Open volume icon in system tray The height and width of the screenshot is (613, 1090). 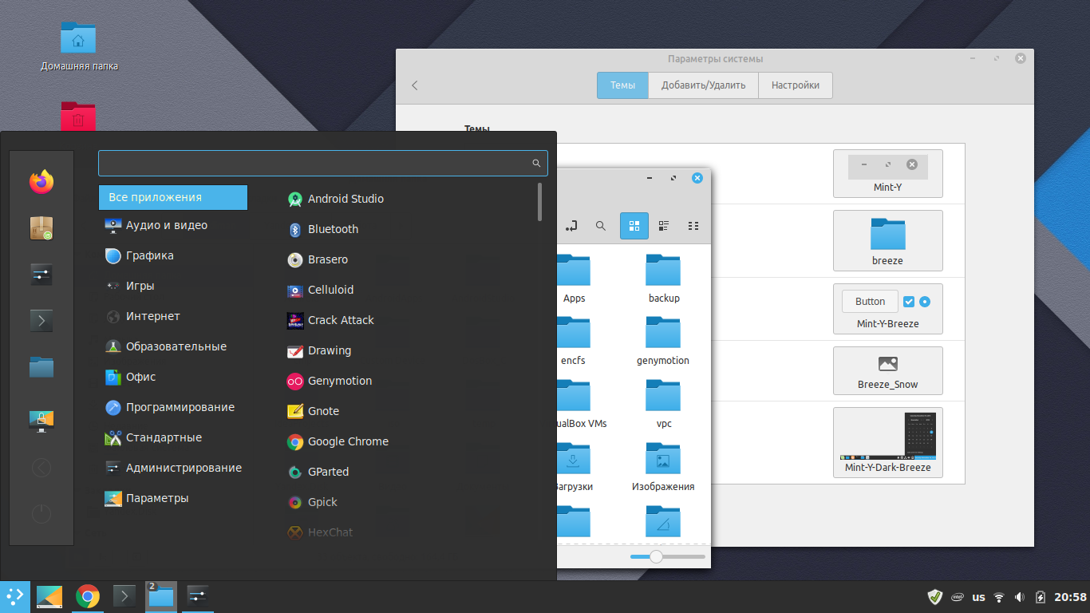[1020, 597]
